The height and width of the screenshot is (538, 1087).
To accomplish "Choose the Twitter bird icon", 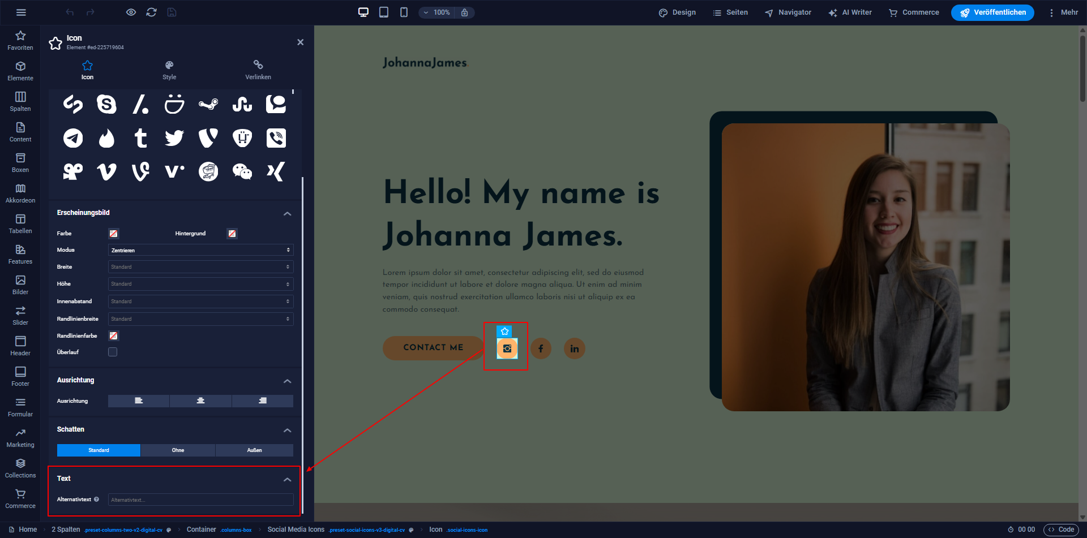I will tap(174, 138).
